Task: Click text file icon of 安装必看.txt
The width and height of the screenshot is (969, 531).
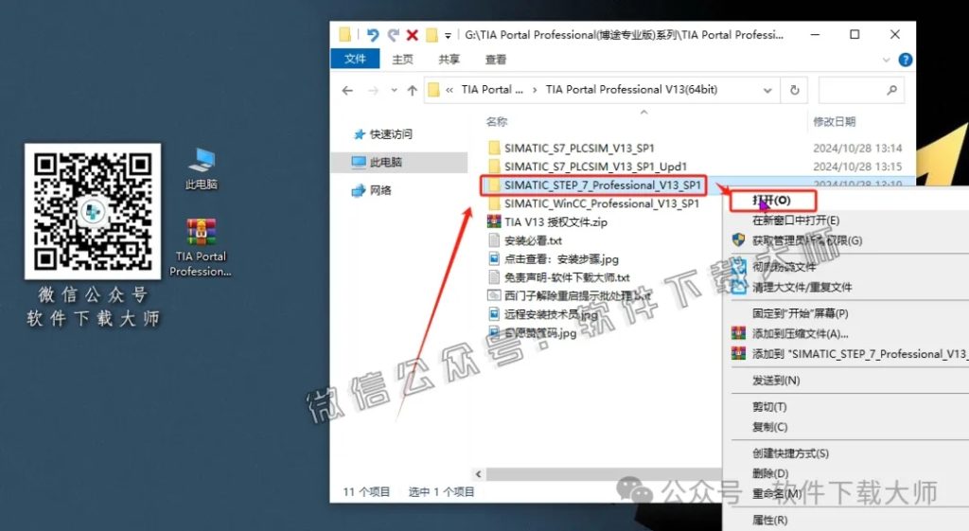Action: (x=494, y=240)
